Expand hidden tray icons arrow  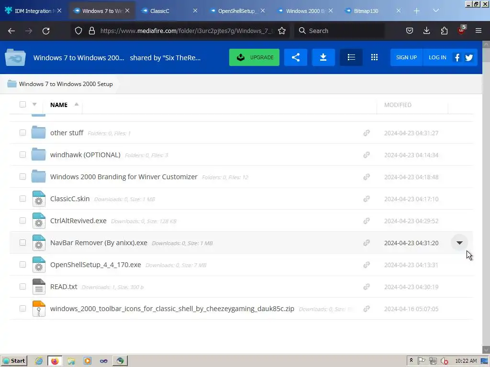[x=411, y=360]
